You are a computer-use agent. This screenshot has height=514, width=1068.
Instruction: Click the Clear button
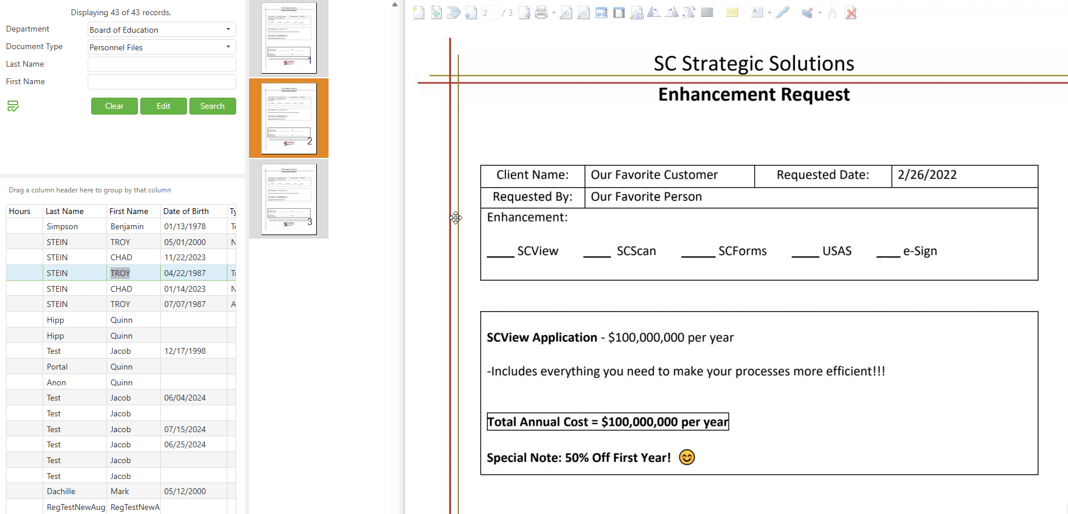[x=115, y=106]
